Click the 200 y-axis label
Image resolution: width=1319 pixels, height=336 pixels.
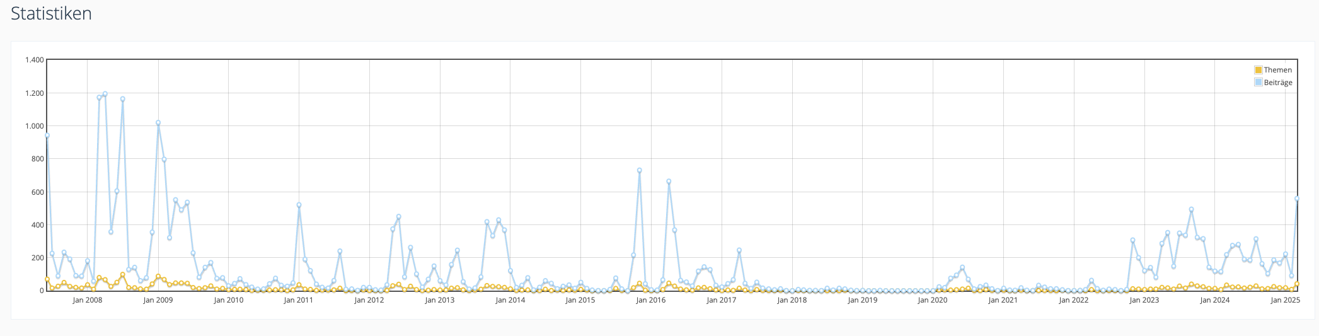tap(37, 258)
